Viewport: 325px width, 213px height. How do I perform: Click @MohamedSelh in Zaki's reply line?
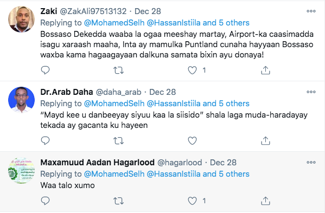point(114,23)
